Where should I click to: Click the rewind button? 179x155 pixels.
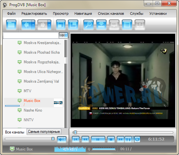(85, 139)
